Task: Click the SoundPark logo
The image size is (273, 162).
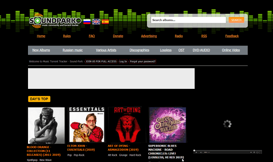Action: [x=55, y=20]
